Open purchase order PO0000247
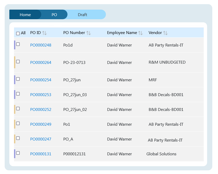218x174 pixels. (41, 139)
